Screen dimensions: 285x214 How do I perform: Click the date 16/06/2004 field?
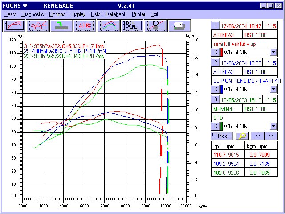(x=234, y=63)
